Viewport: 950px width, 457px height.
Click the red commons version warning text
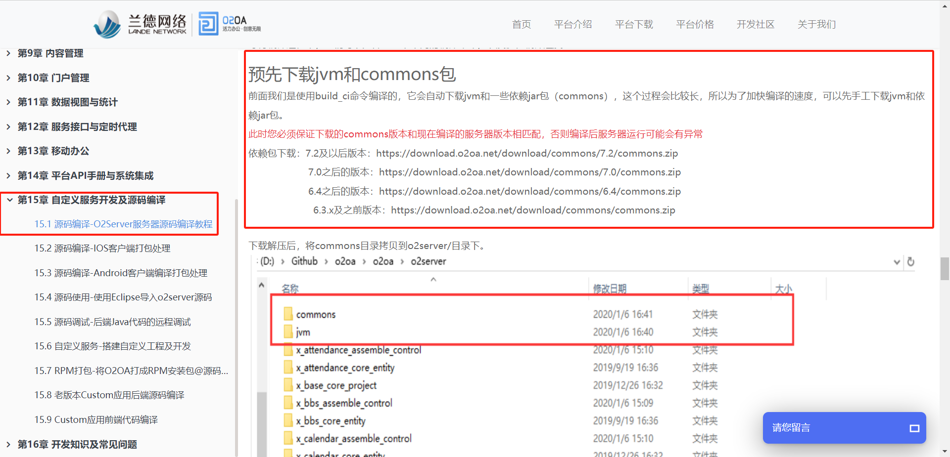475,134
